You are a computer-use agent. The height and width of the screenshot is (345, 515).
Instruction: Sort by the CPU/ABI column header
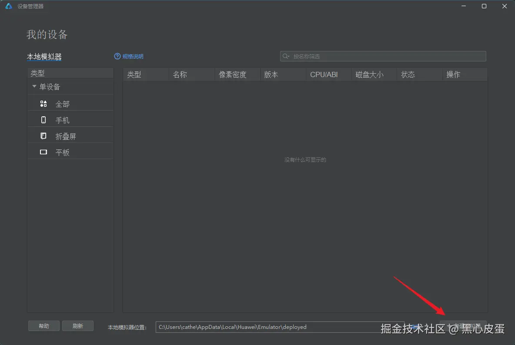pyautogui.click(x=328, y=74)
